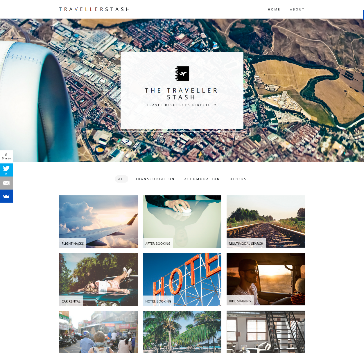The width and height of the screenshot is (364, 353).
Task: Filter by Others category
Action: pyautogui.click(x=238, y=179)
